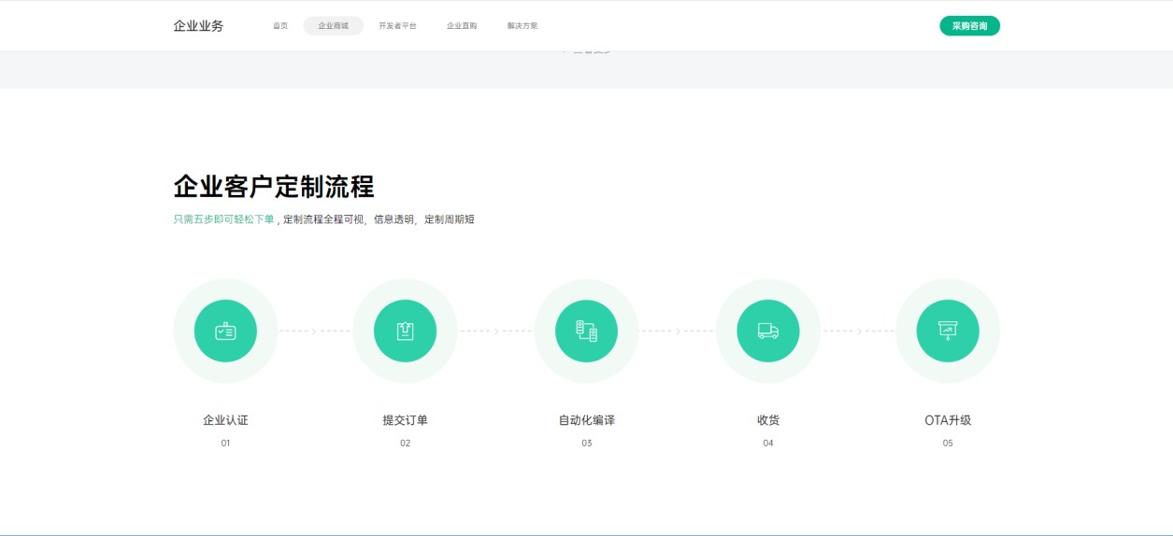This screenshot has width=1173, height=536.
Task: Click the OTA升级 step label
Action: tap(948, 420)
